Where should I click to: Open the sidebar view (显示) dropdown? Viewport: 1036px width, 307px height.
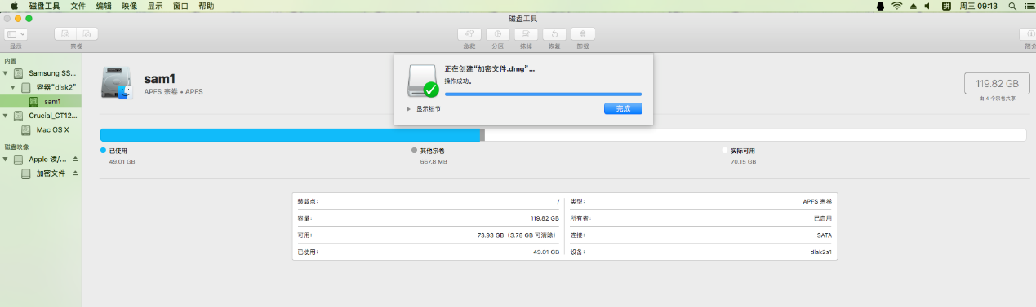[x=16, y=34]
